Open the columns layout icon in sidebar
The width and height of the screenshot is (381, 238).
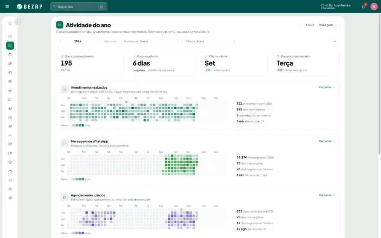tap(10, 37)
